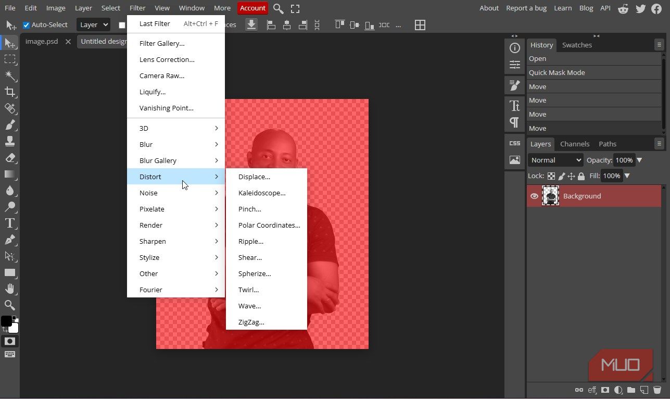The height and width of the screenshot is (399, 670).
Task: Uncheck the Auto-Select checkbox
Action: pyautogui.click(x=27, y=25)
